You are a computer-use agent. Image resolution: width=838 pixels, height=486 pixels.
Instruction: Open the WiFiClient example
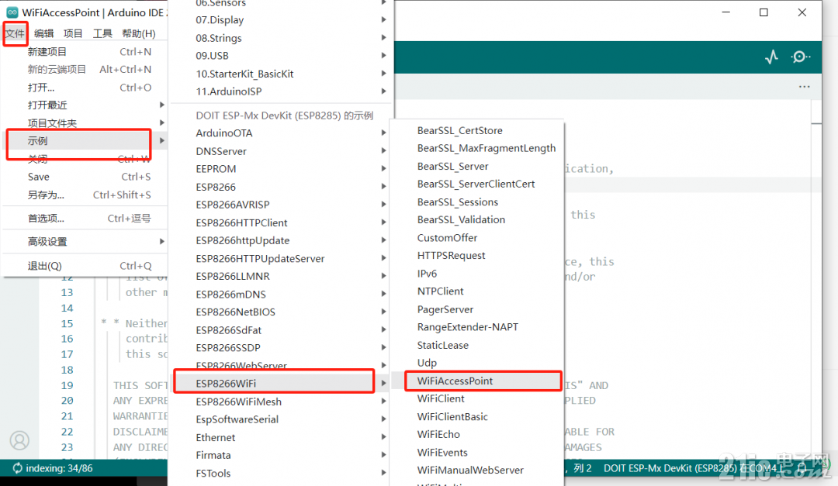[476, 398]
